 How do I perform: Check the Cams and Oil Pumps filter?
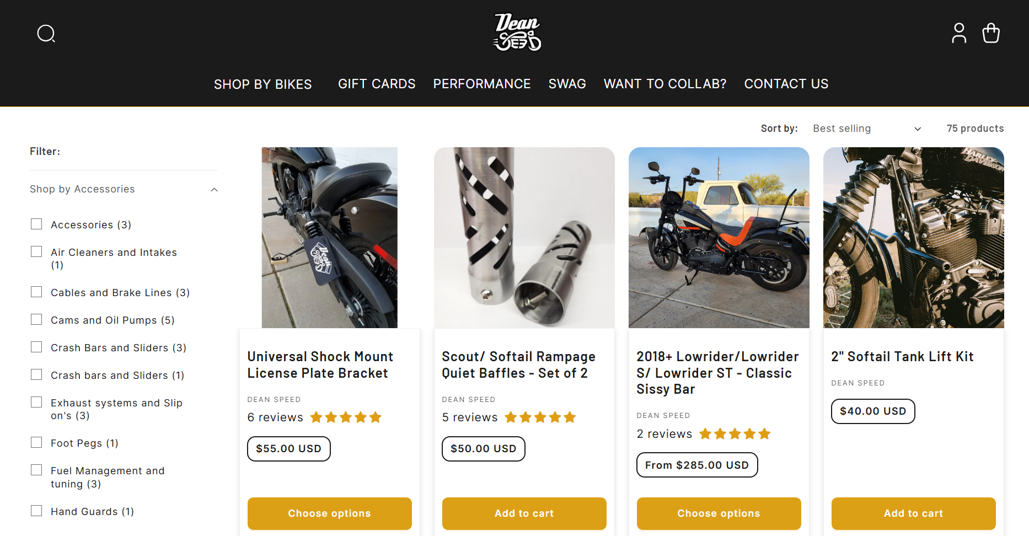[x=36, y=320]
